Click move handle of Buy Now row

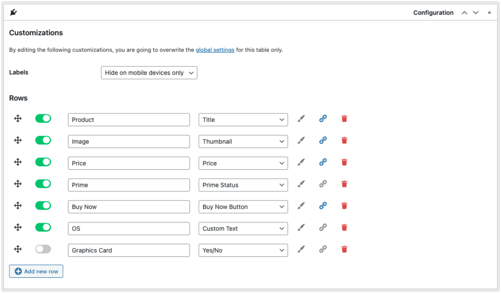coord(18,205)
